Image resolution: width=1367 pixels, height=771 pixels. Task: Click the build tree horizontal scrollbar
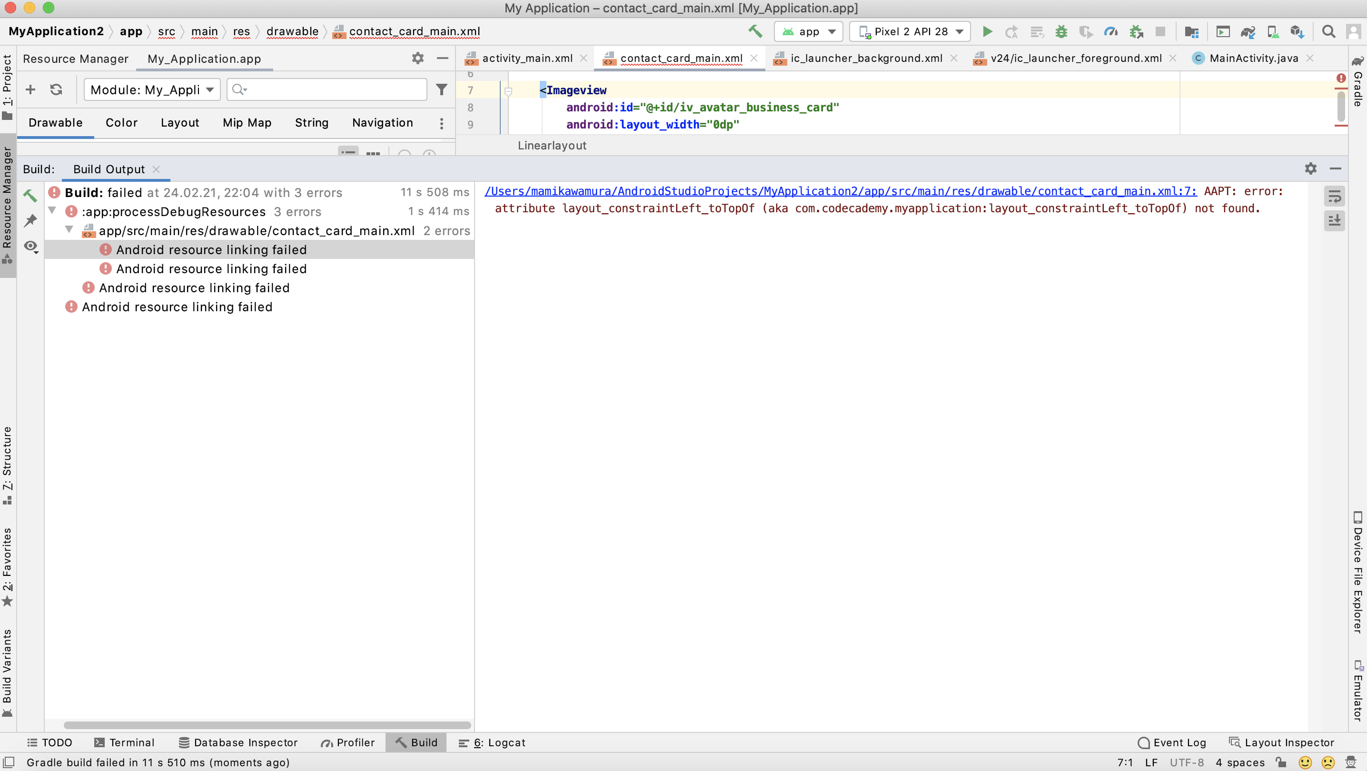(x=267, y=725)
